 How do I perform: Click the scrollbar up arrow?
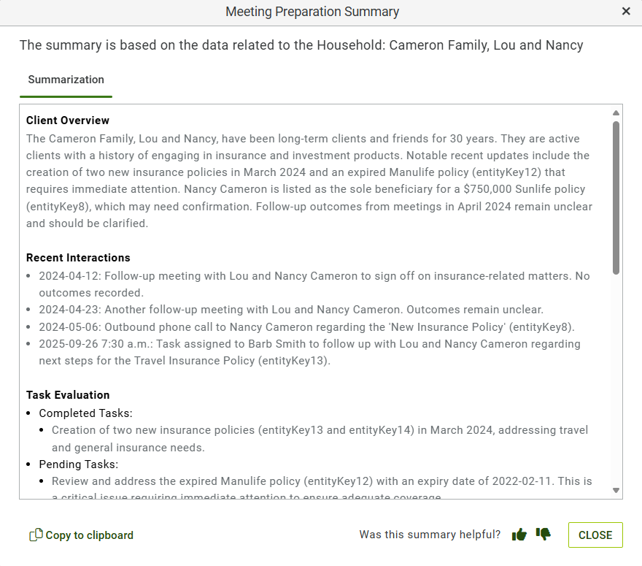point(616,112)
